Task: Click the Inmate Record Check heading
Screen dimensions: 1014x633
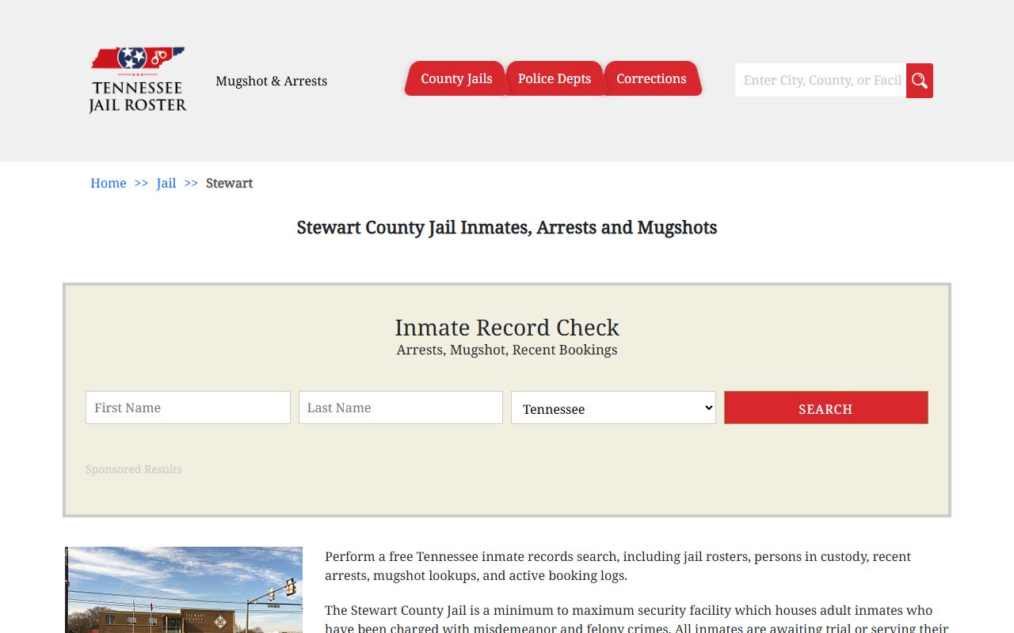Action: (507, 327)
